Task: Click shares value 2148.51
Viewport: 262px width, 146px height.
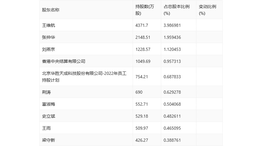Action: pyautogui.click(x=143, y=37)
